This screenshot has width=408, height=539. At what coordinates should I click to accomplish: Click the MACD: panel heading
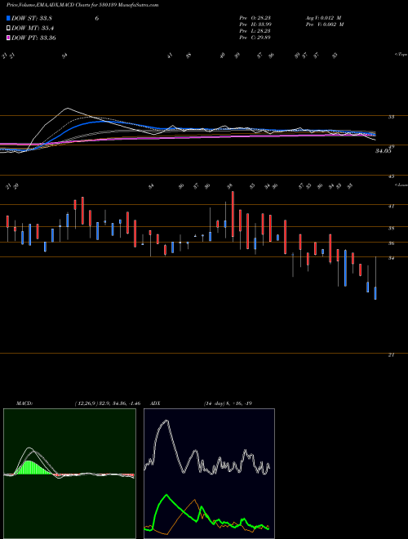pos(24,403)
